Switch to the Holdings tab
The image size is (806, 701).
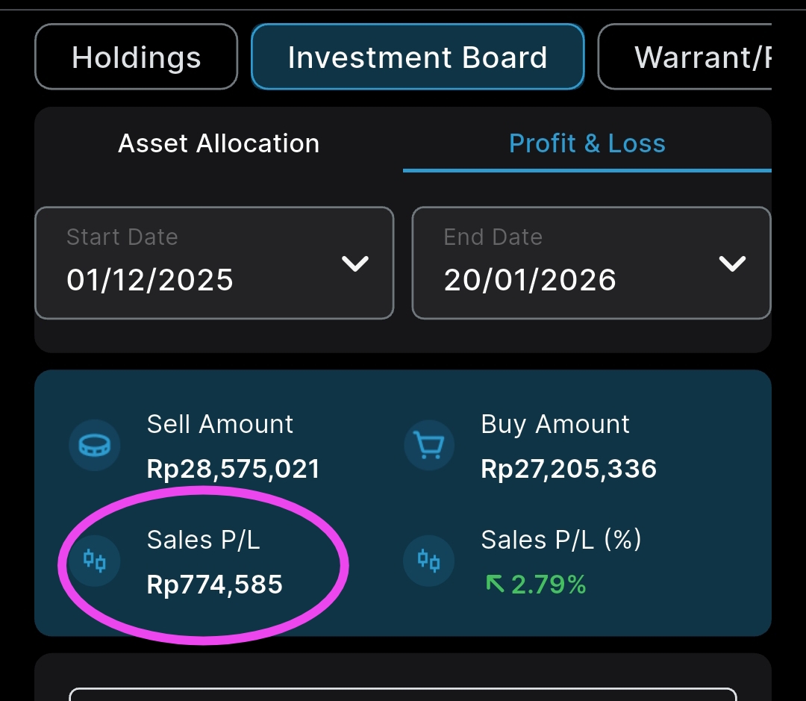[136, 57]
